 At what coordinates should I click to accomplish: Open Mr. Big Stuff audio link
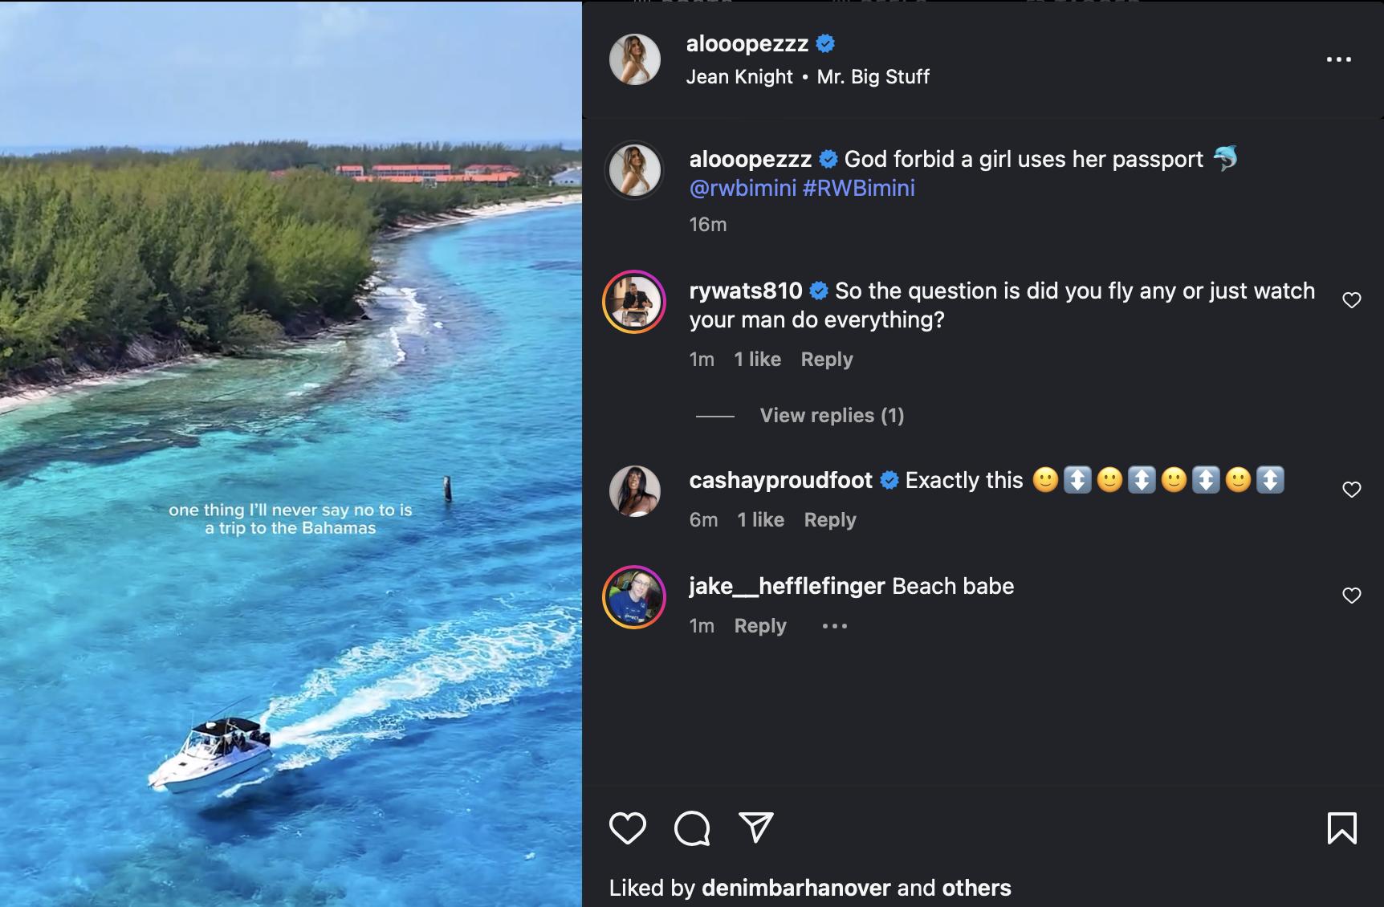click(873, 77)
